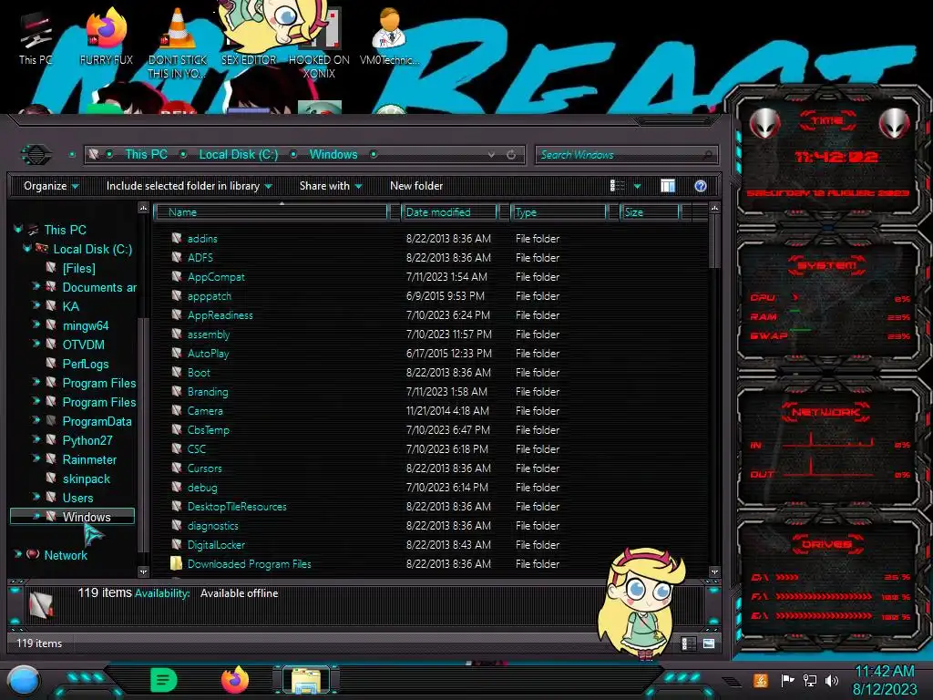Click Local Disk (C:) breadcrumb segment
Screen dimensions: 933x700
[238, 154]
